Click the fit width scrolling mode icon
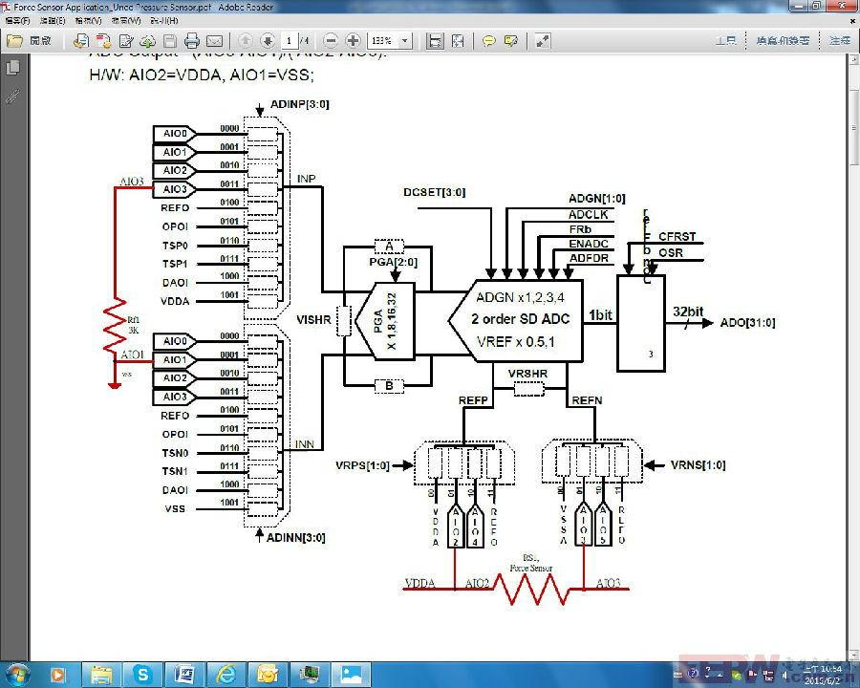Viewport: 860px width, 688px height. click(435, 40)
